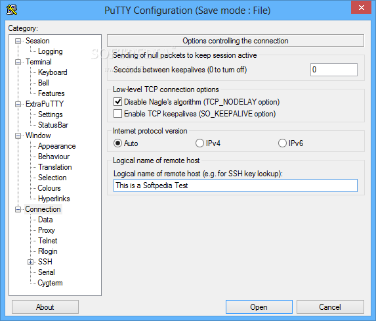This screenshot has width=376, height=321.
Task: Click the Open button
Action: click(259, 307)
